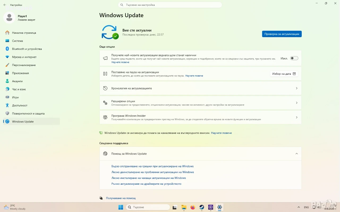Click the pause icon beside Поставяне на пауза
Screen dimensions: 340x212
pos(105,74)
